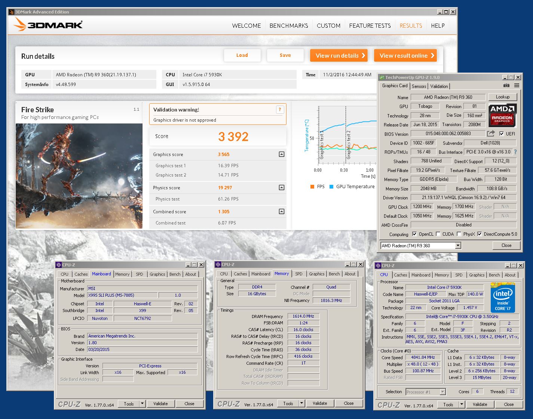This screenshot has height=419, width=533.
Task: Click the GPU-Z screenshot camera icon
Action: (x=506, y=86)
